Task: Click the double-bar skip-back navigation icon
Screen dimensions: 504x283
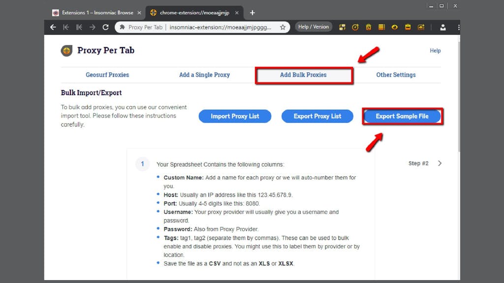Action: (x=79, y=28)
